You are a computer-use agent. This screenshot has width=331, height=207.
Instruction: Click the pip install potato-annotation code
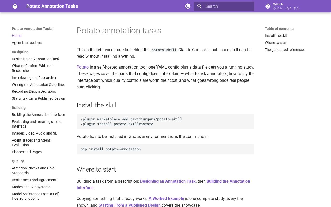click(x=111, y=149)
